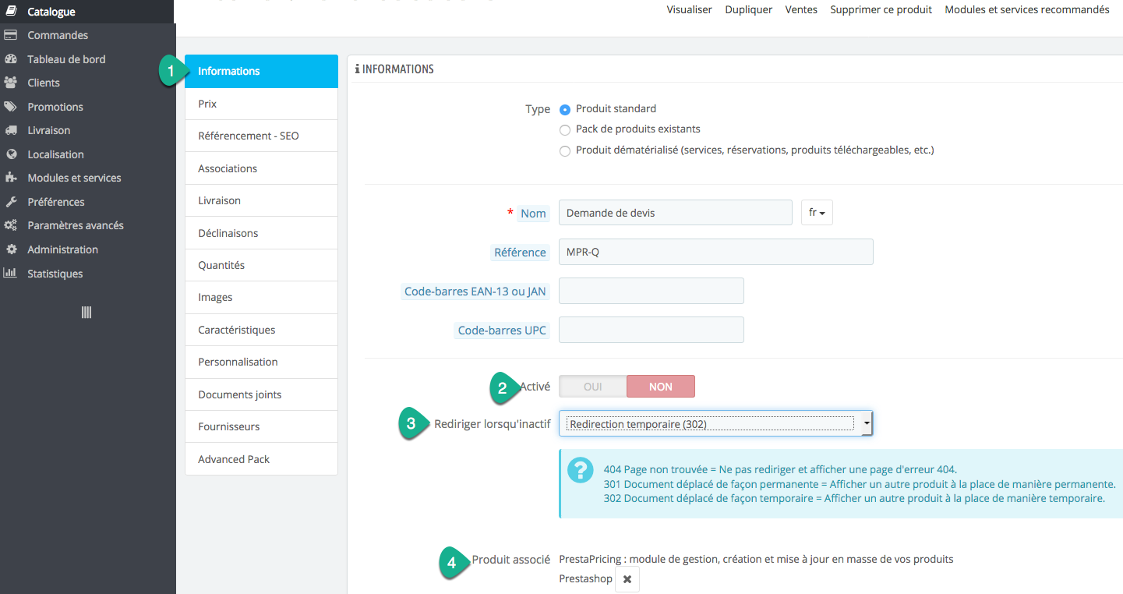This screenshot has width=1123, height=594.
Task: Select the Commandes icon in the sidebar
Action: 13,35
